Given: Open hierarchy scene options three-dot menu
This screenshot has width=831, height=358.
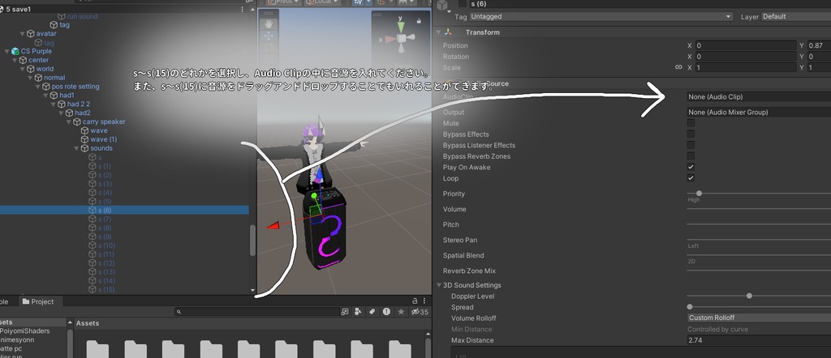Looking at the screenshot, I should [x=242, y=10].
